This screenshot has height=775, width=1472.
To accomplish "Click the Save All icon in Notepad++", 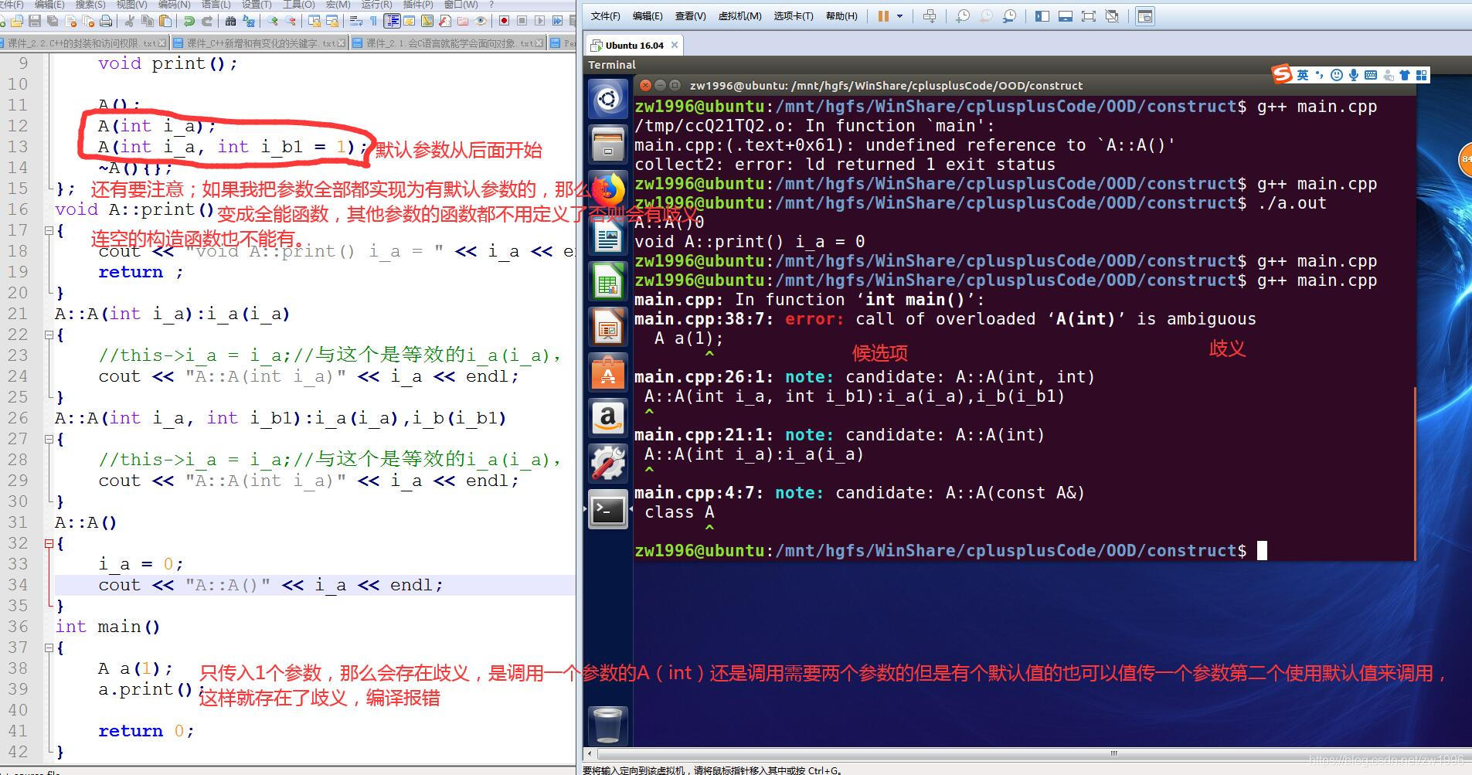I will tap(53, 21).
